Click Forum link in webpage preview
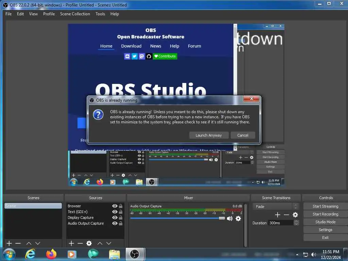 coord(194,46)
